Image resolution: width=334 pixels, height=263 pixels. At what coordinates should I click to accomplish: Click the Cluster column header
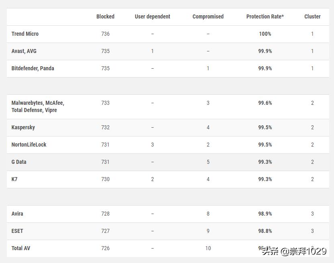point(312,16)
